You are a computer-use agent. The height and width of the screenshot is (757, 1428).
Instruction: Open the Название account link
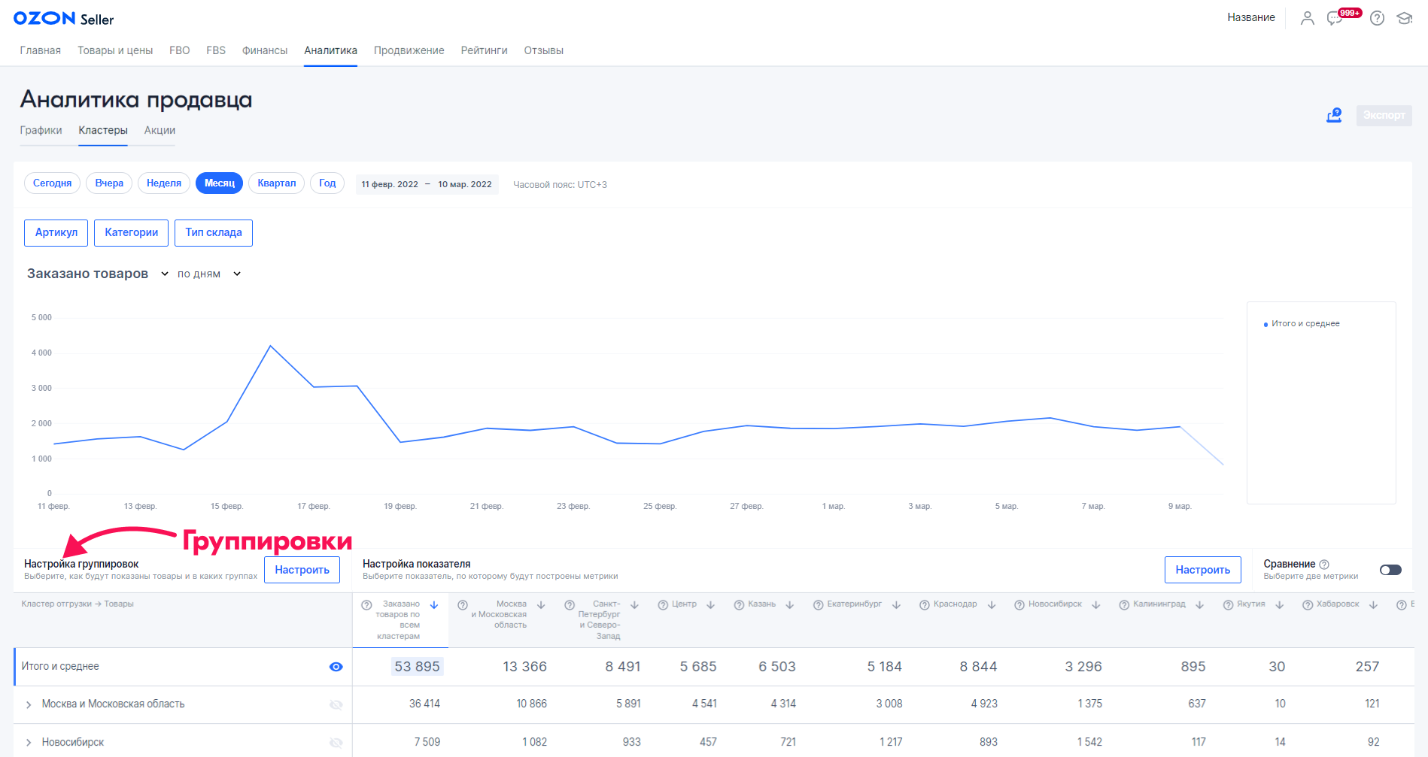pyautogui.click(x=1251, y=17)
